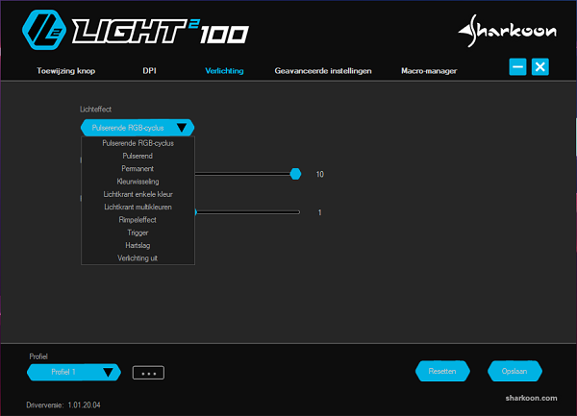Choose Kleurwisseling effect
The height and width of the screenshot is (416, 577).
pos(138,182)
